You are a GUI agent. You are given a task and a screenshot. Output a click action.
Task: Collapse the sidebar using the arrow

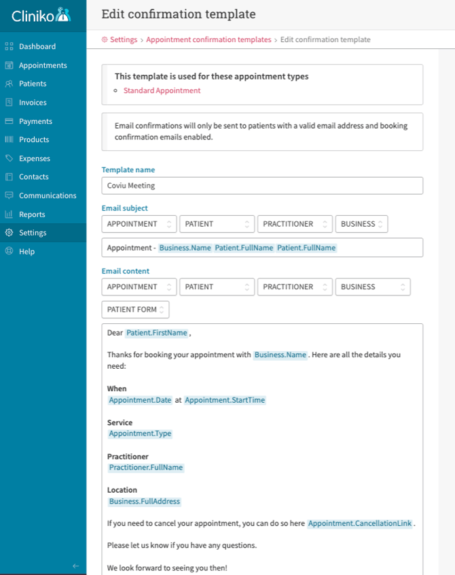[75, 565]
